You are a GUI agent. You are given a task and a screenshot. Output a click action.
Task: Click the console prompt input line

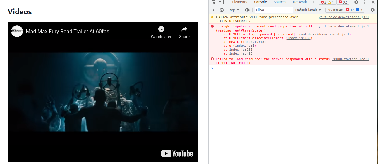(295, 68)
